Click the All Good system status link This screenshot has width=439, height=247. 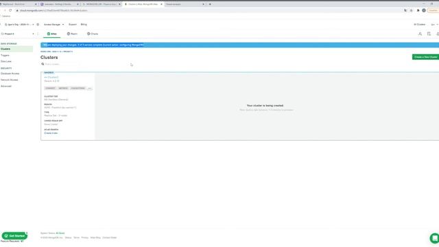60,233
